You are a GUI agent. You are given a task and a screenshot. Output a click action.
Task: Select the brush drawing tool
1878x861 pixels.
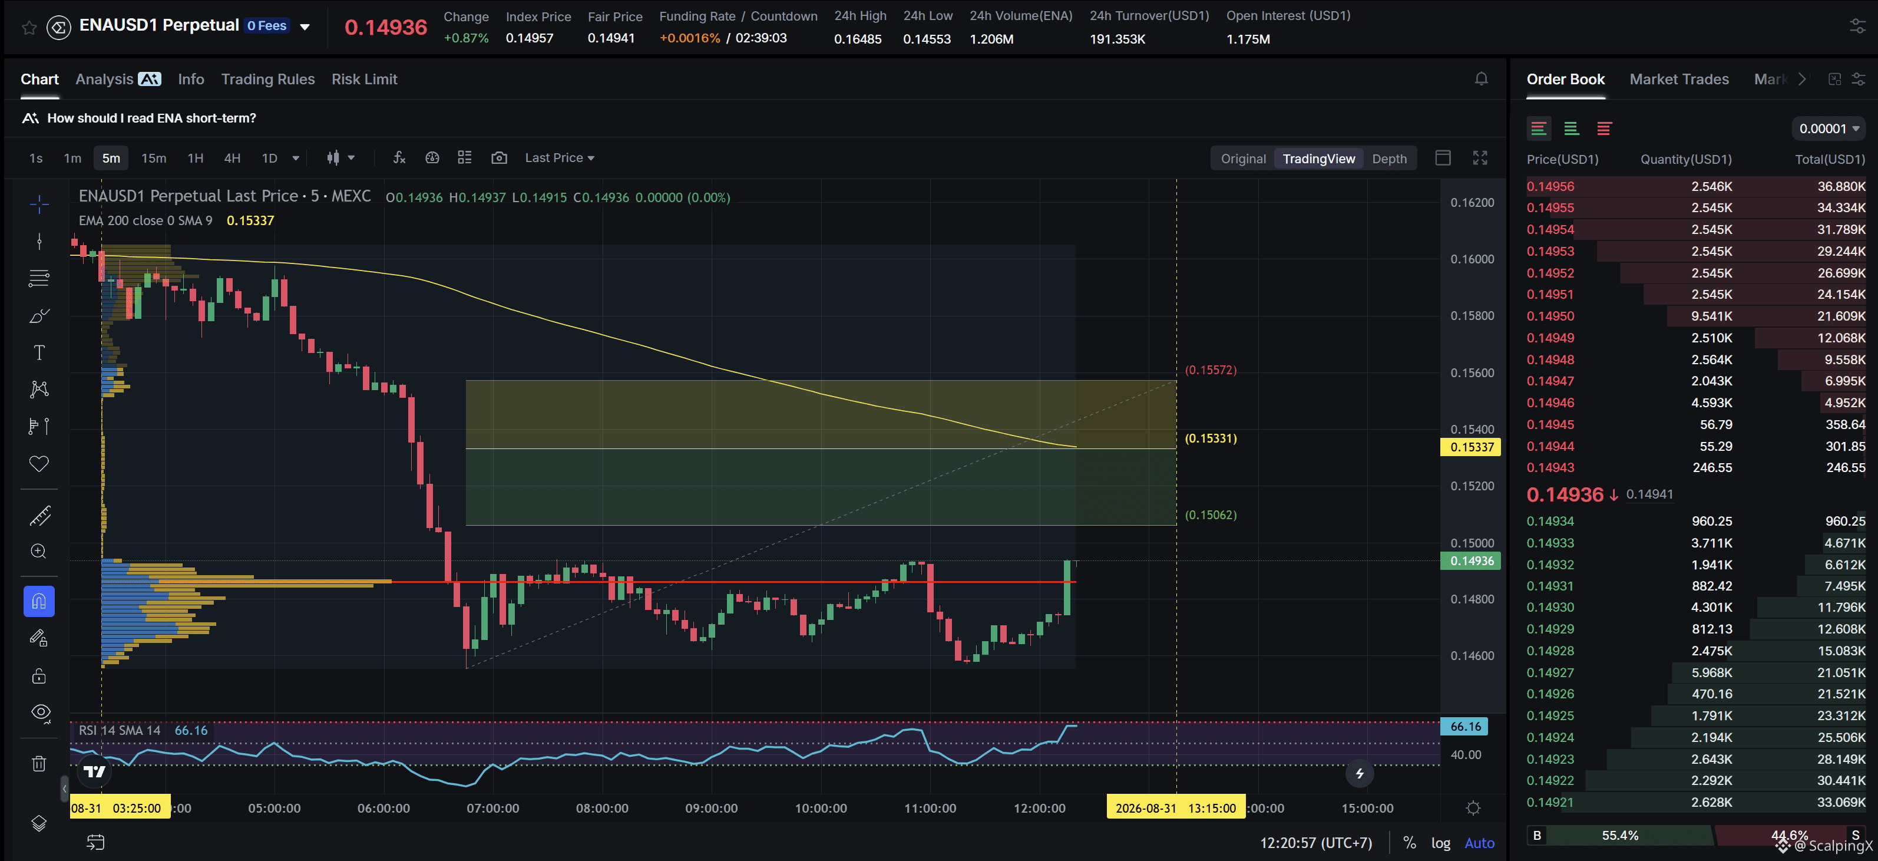pyautogui.click(x=39, y=316)
